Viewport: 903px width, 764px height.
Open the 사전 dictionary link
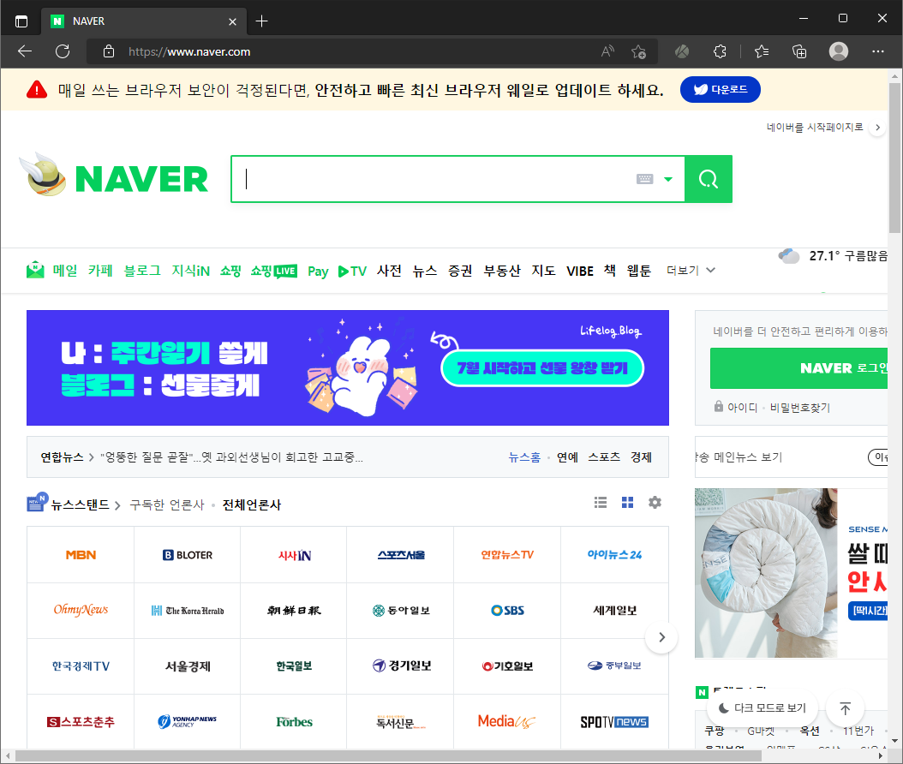click(x=389, y=271)
